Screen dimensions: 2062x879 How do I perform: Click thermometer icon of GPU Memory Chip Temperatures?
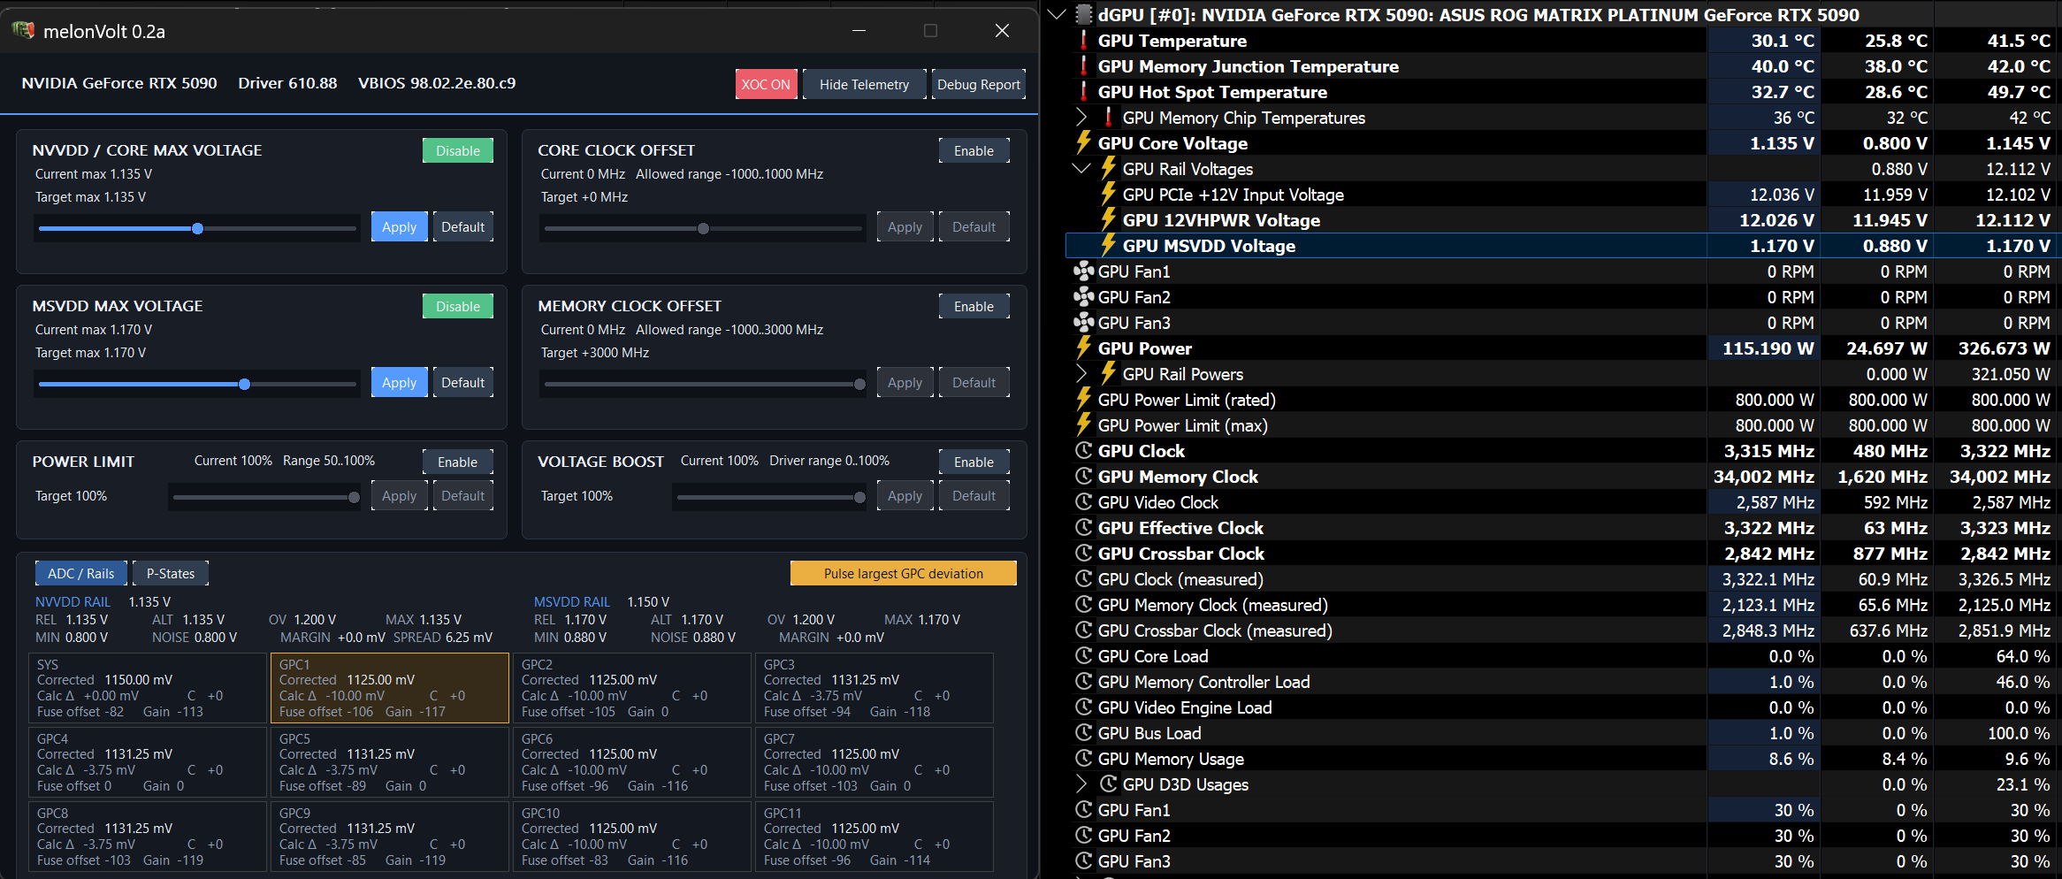click(1108, 118)
